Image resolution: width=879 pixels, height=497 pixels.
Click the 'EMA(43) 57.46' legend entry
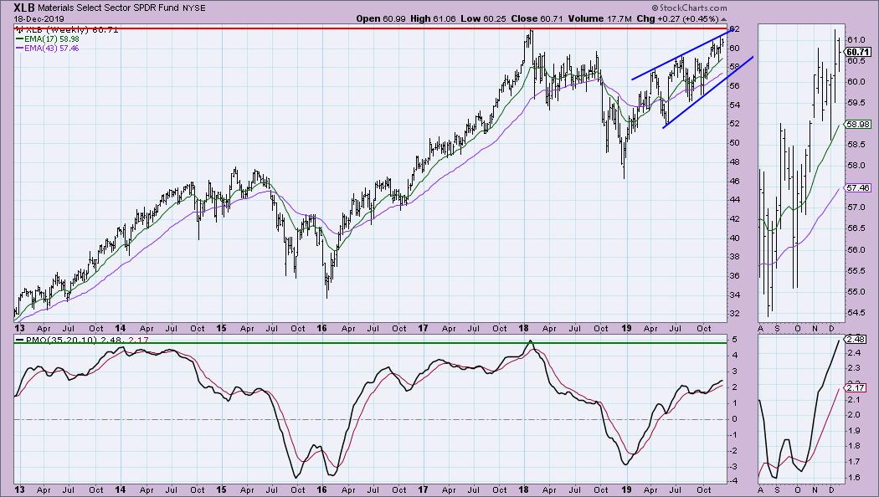pyautogui.click(x=51, y=49)
